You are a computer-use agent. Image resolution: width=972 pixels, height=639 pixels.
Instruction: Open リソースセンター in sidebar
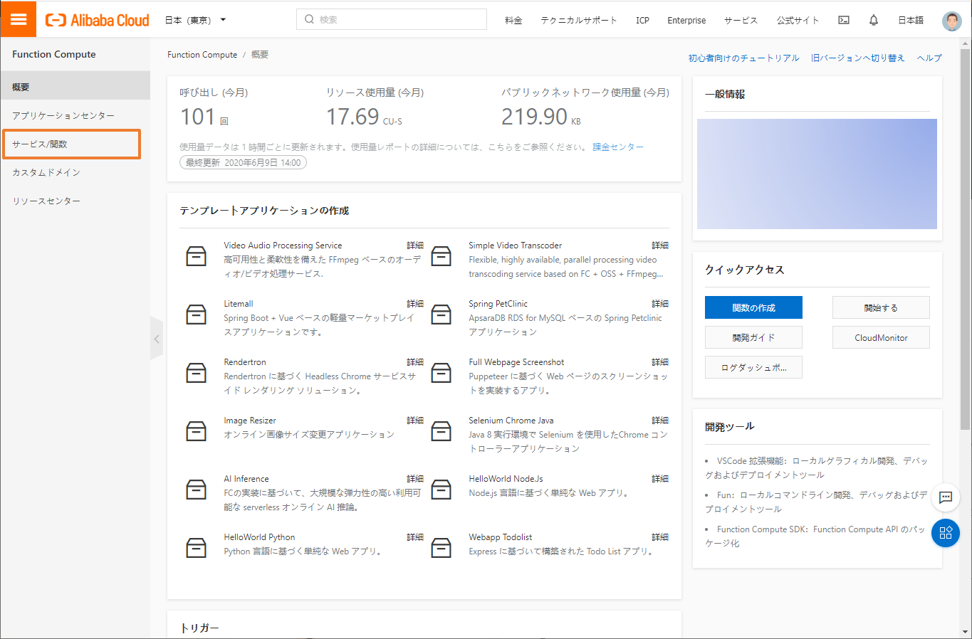click(x=75, y=201)
